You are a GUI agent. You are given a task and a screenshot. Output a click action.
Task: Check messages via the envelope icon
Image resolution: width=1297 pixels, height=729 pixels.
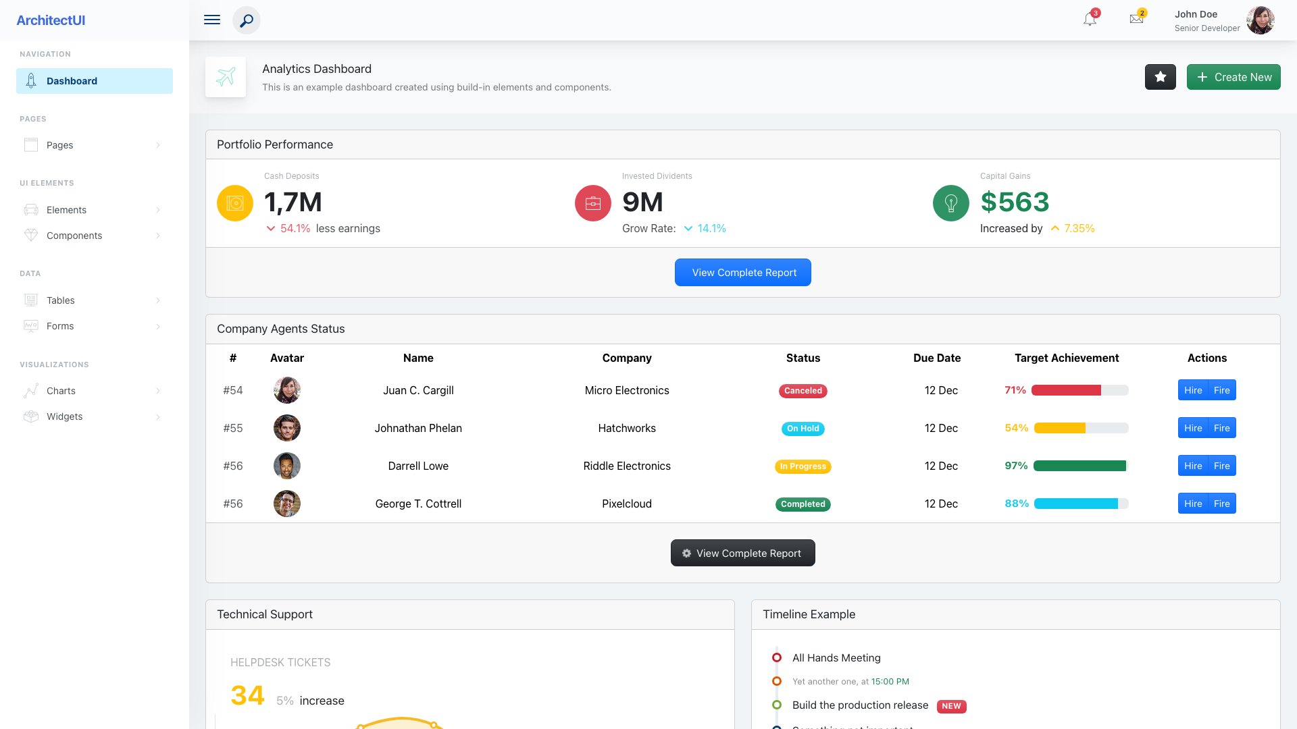1136,20
